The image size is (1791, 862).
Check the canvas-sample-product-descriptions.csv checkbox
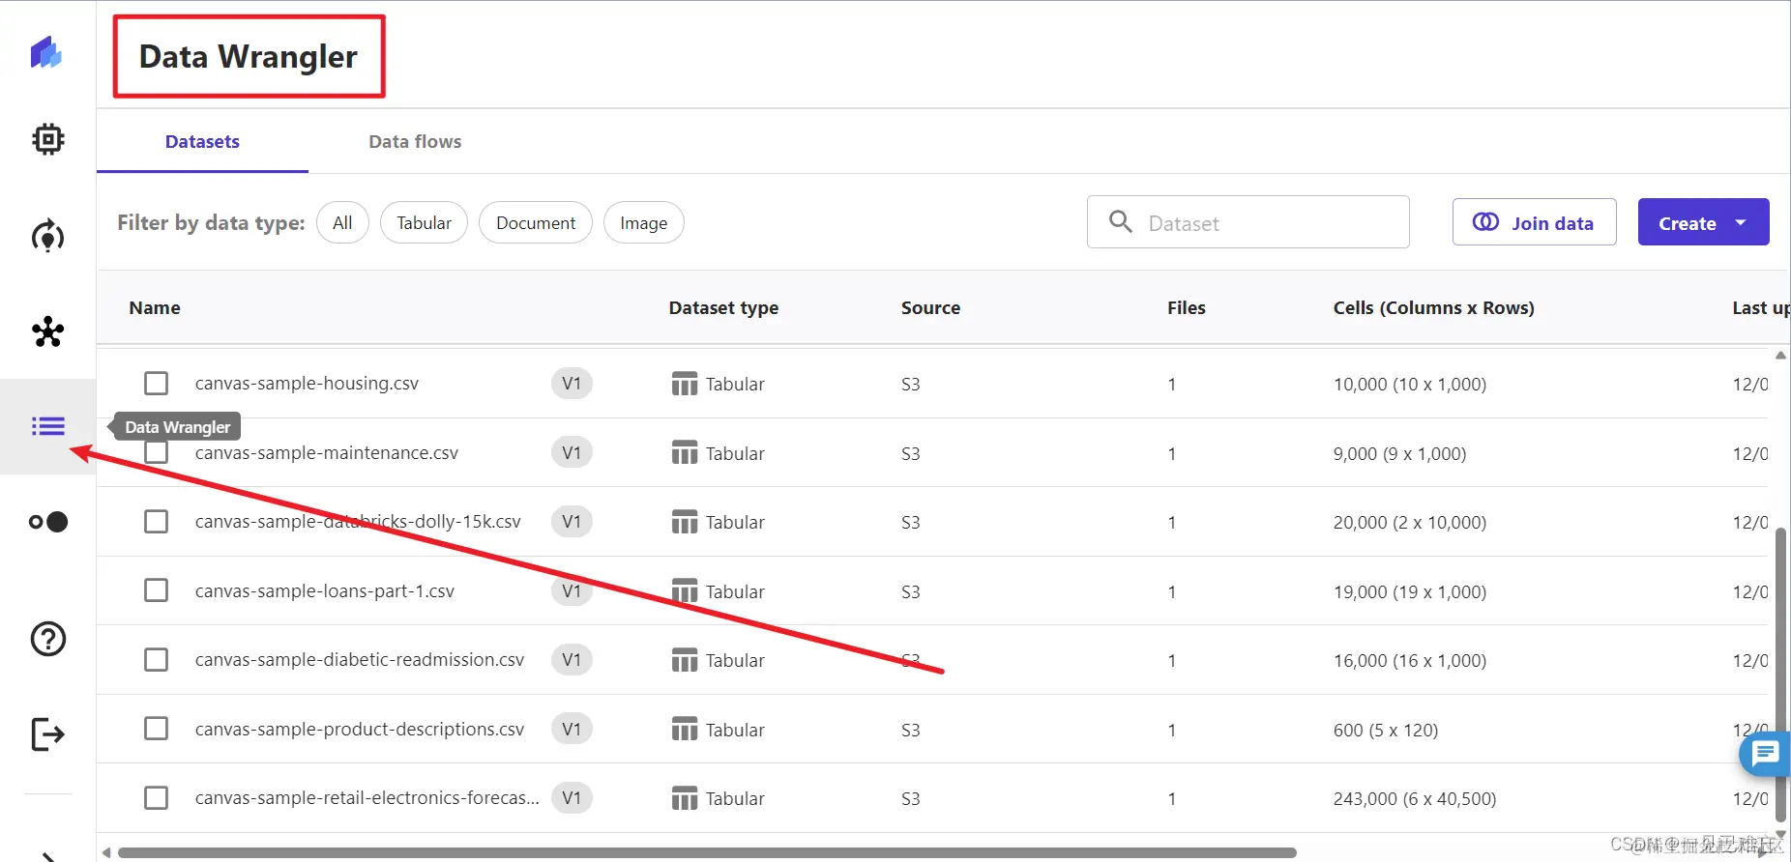pos(156,729)
